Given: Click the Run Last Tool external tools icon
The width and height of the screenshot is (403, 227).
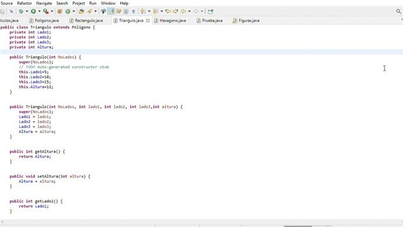Looking at the screenshot, I should (46, 11).
